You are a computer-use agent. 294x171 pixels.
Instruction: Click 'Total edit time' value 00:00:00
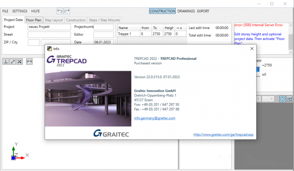coord(222,35)
